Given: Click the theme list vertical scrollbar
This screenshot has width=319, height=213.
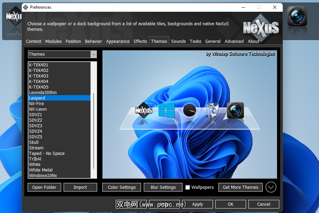Looking at the screenshot, I should 94,131.
